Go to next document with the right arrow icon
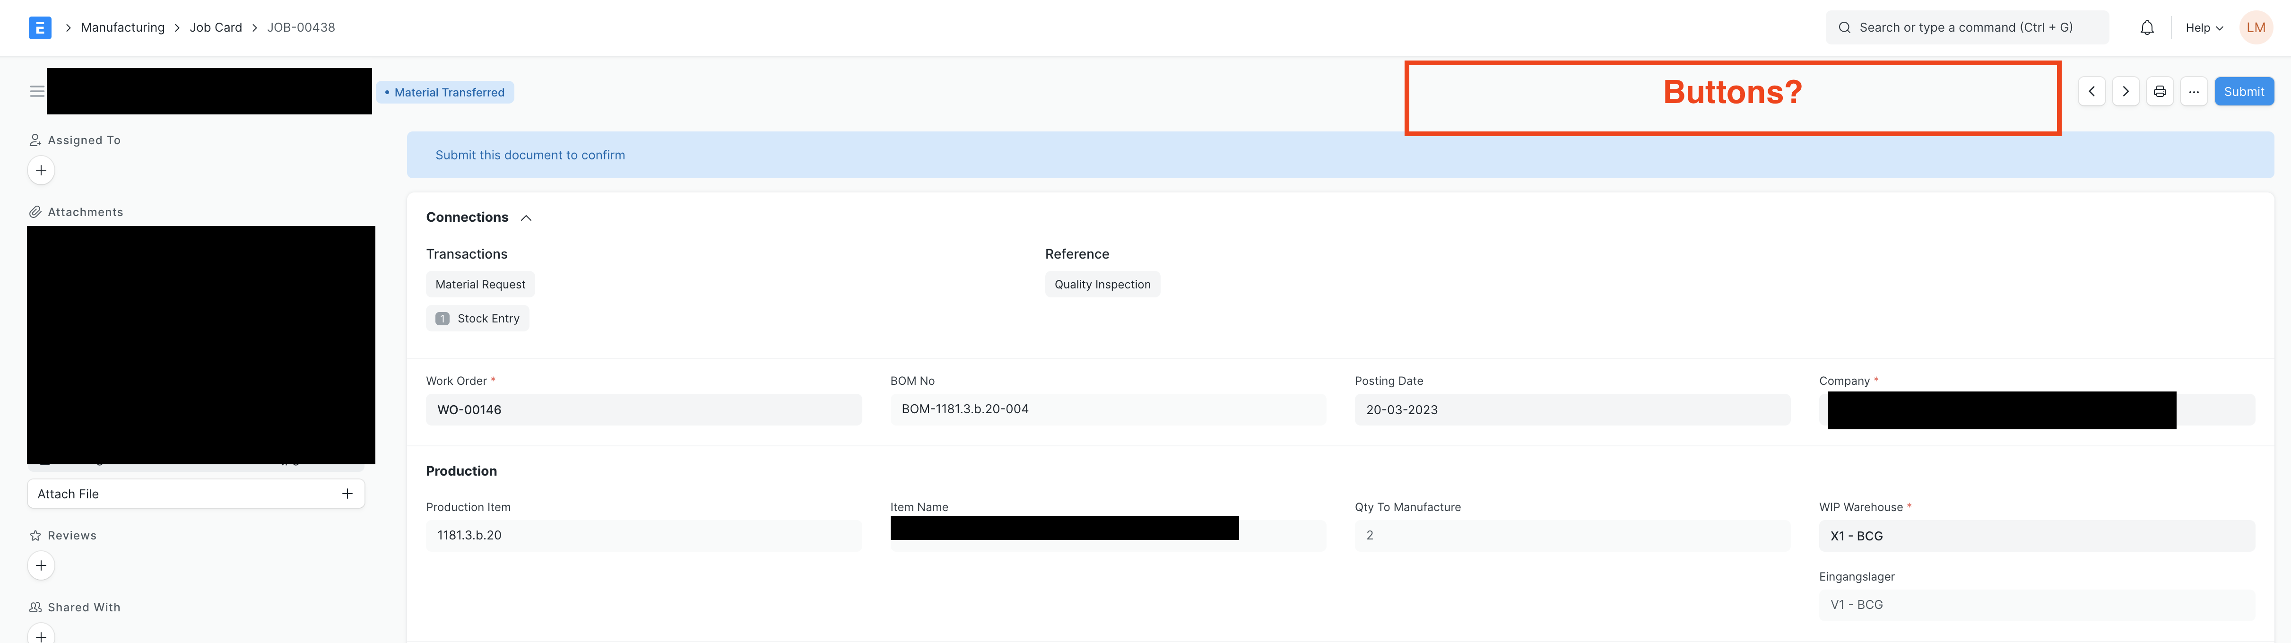 pyautogui.click(x=2126, y=91)
